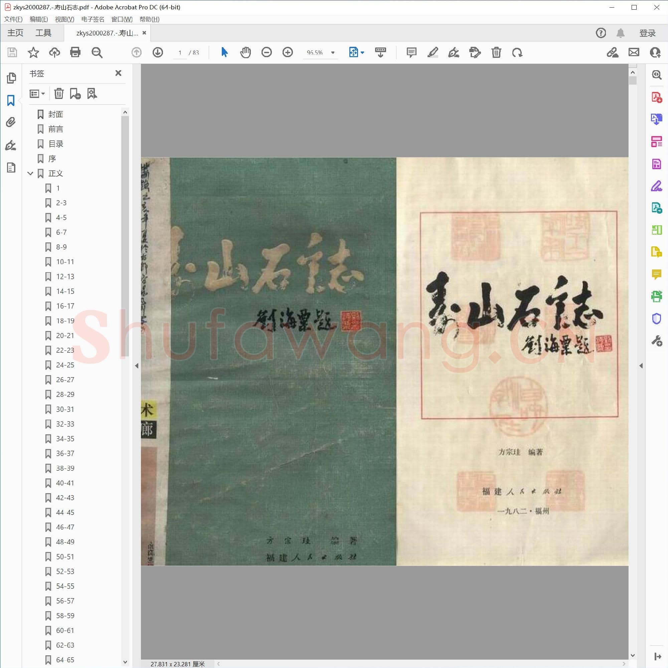This screenshot has height=668, width=668.
Task: Delete the selected bookmark
Action: 59,93
